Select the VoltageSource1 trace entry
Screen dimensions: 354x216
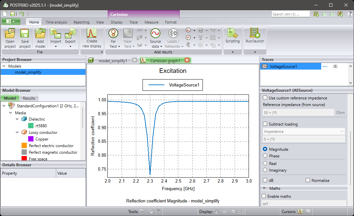coord(291,66)
